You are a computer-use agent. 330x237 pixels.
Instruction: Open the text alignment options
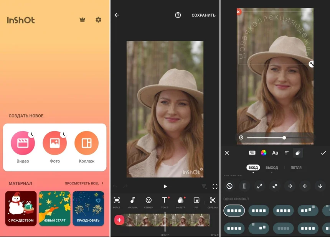pyautogui.click(x=286, y=153)
